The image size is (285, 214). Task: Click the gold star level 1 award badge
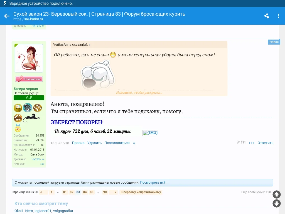[38, 108]
